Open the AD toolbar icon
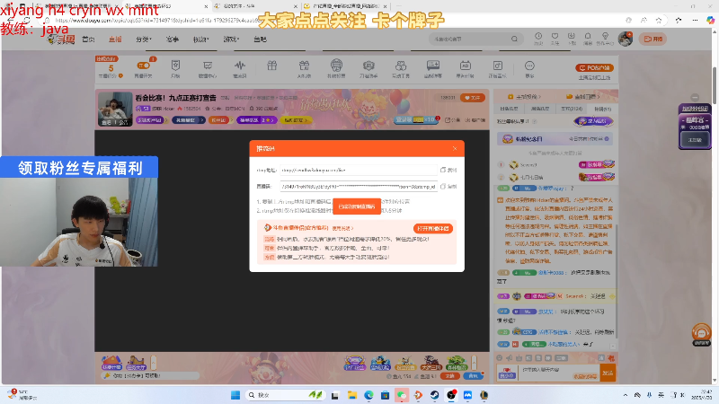This screenshot has height=404, width=719. point(465,66)
